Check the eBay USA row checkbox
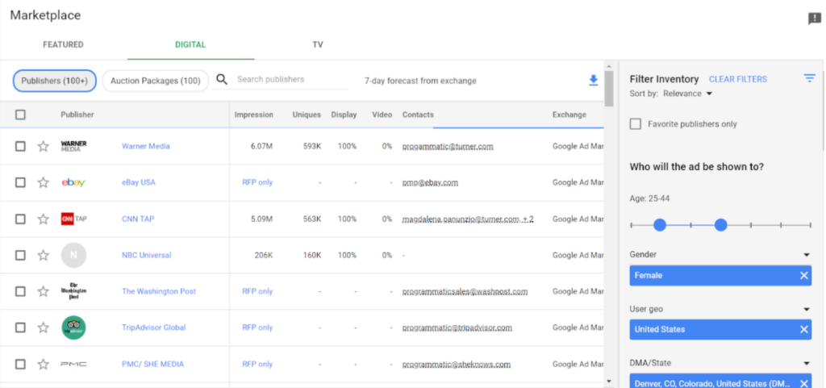The width and height of the screenshot is (826, 388). [20, 182]
